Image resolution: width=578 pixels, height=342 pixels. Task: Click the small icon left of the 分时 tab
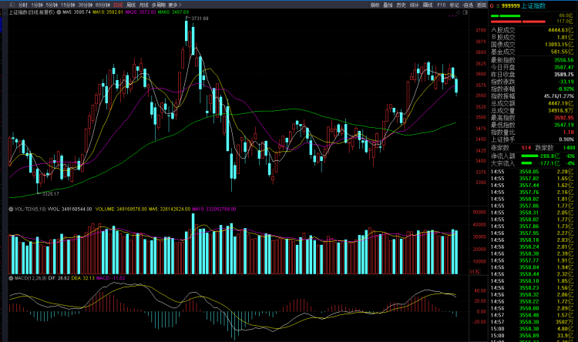(11, 5)
